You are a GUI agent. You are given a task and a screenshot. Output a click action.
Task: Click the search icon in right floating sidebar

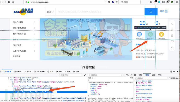[172, 24]
